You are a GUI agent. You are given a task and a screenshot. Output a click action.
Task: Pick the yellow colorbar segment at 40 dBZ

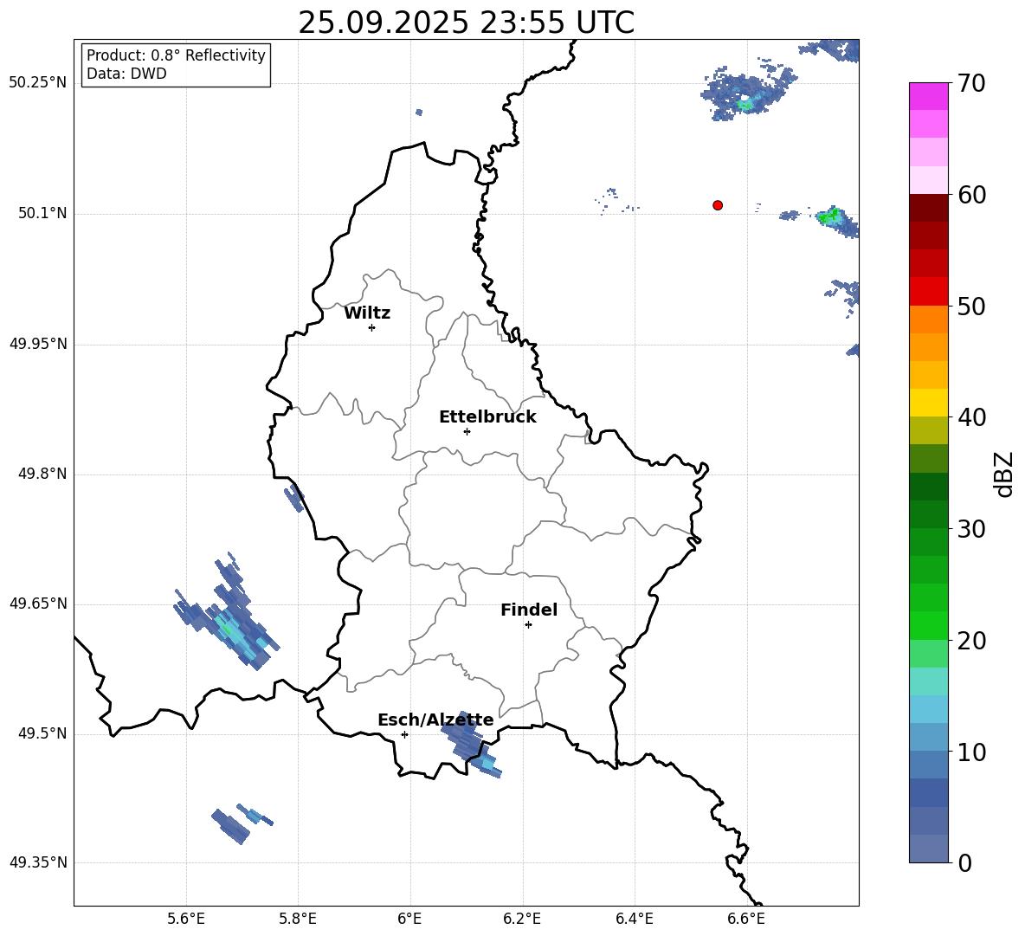[x=928, y=403]
